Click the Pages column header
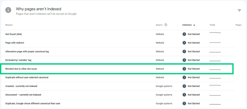This screenshot has height=109, width=247. click(x=239, y=25)
